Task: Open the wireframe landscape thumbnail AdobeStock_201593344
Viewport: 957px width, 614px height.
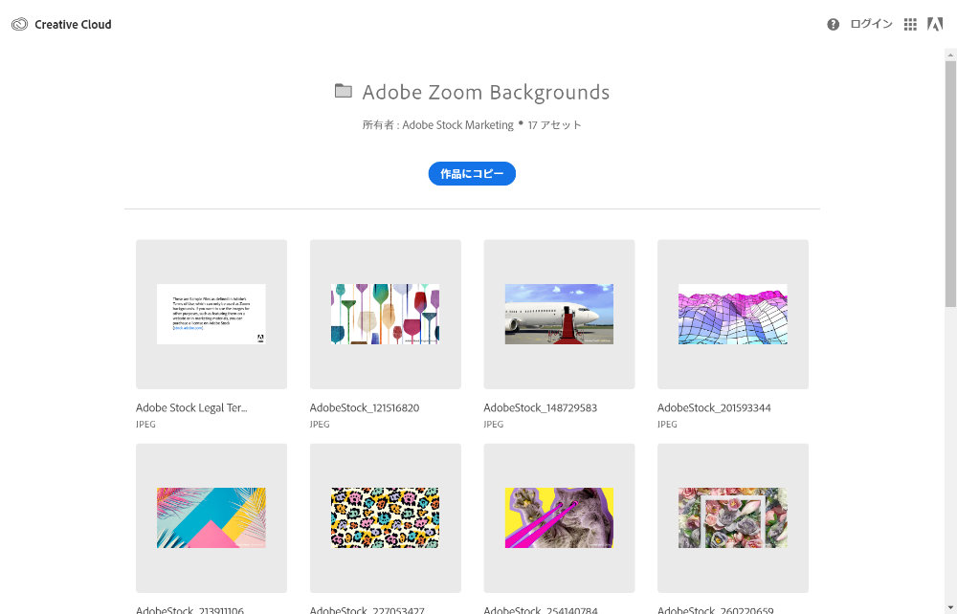Action: (x=732, y=314)
